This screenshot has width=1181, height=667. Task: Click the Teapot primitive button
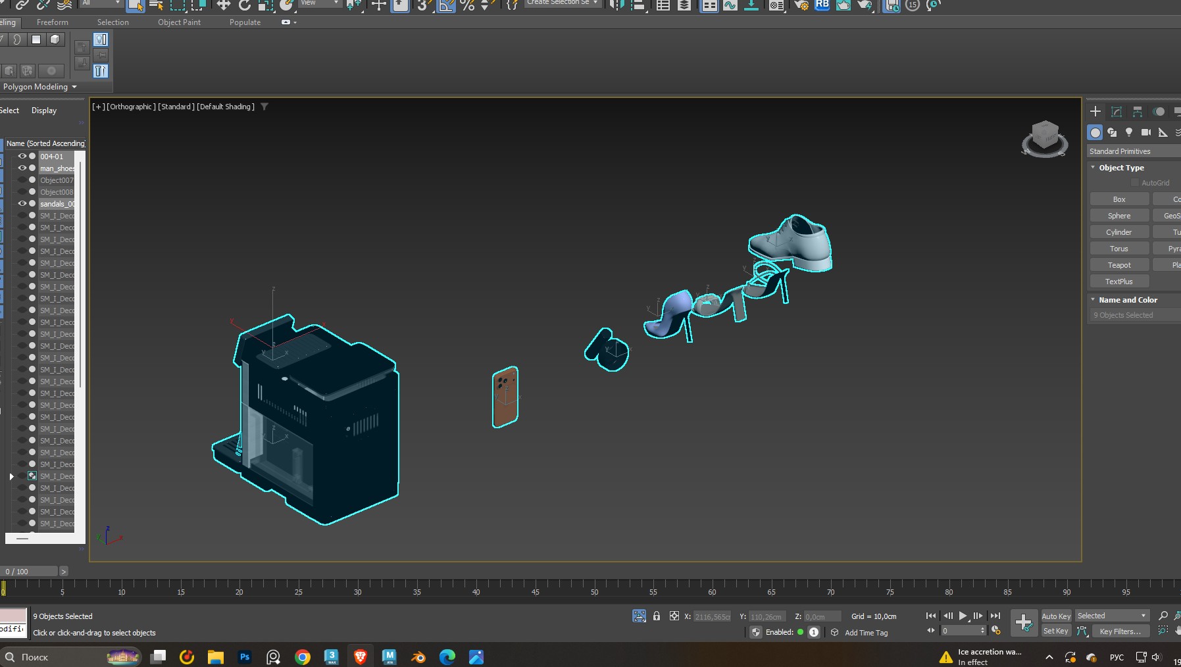coord(1118,265)
